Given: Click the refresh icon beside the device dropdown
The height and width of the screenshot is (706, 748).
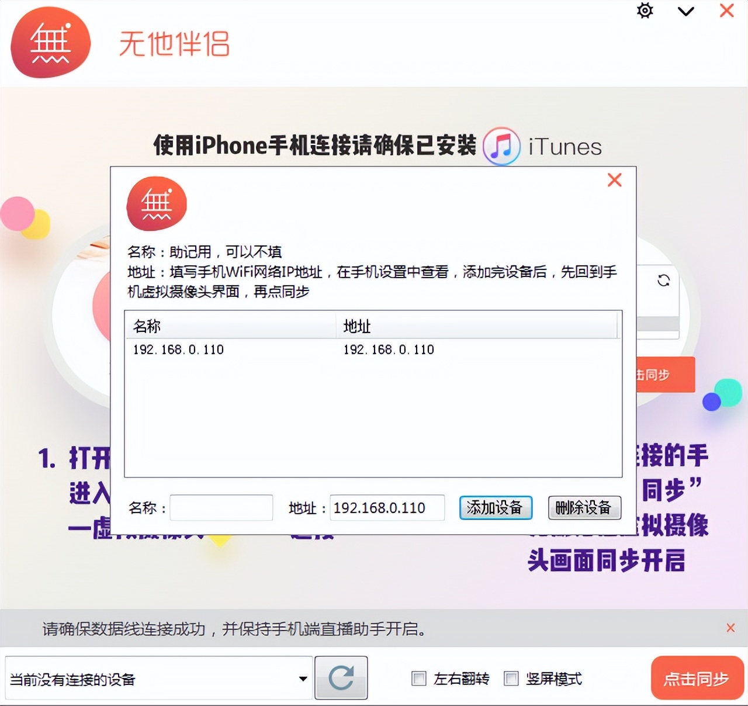Looking at the screenshot, I should pyautogui.click(x=341, y=678).
